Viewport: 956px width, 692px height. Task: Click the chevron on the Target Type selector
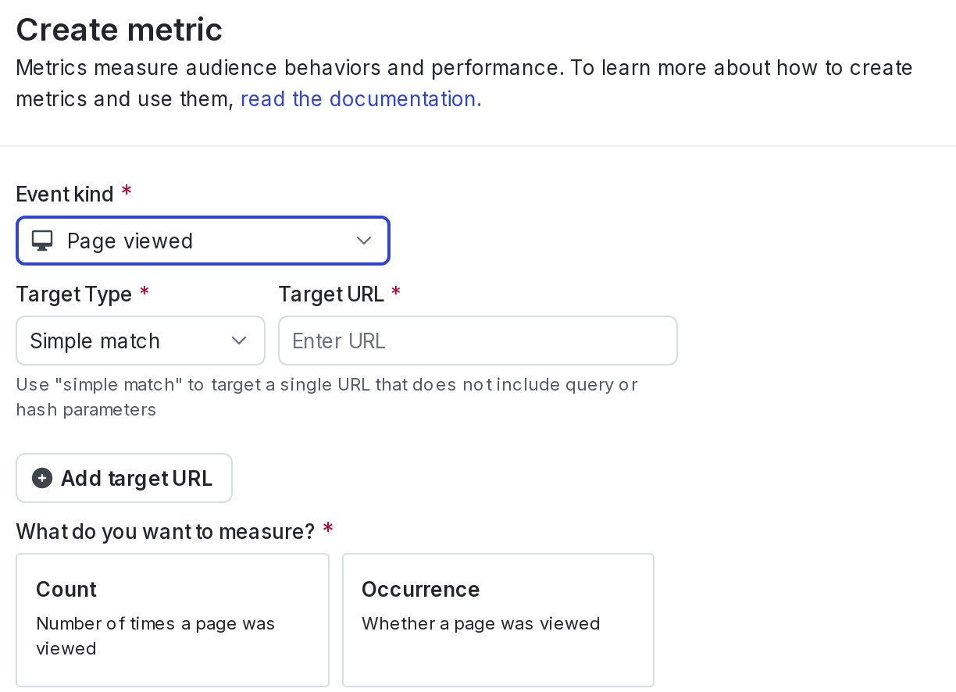point(238,341)
